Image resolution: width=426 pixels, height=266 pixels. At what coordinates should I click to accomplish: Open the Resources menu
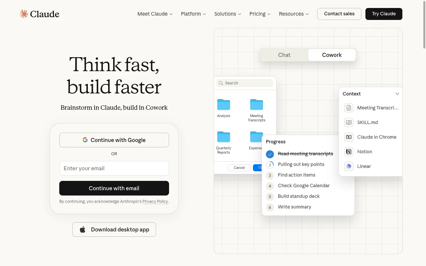294,14
